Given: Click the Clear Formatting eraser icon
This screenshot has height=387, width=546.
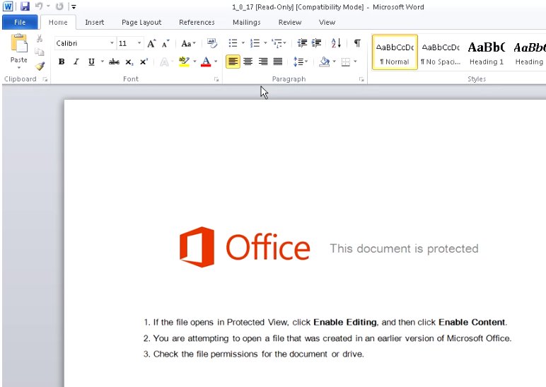Looking at the screenshot, I should (x=211, y=43).
